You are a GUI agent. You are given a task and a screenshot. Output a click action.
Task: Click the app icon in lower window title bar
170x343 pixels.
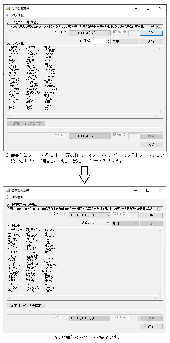tap(8, 191)
